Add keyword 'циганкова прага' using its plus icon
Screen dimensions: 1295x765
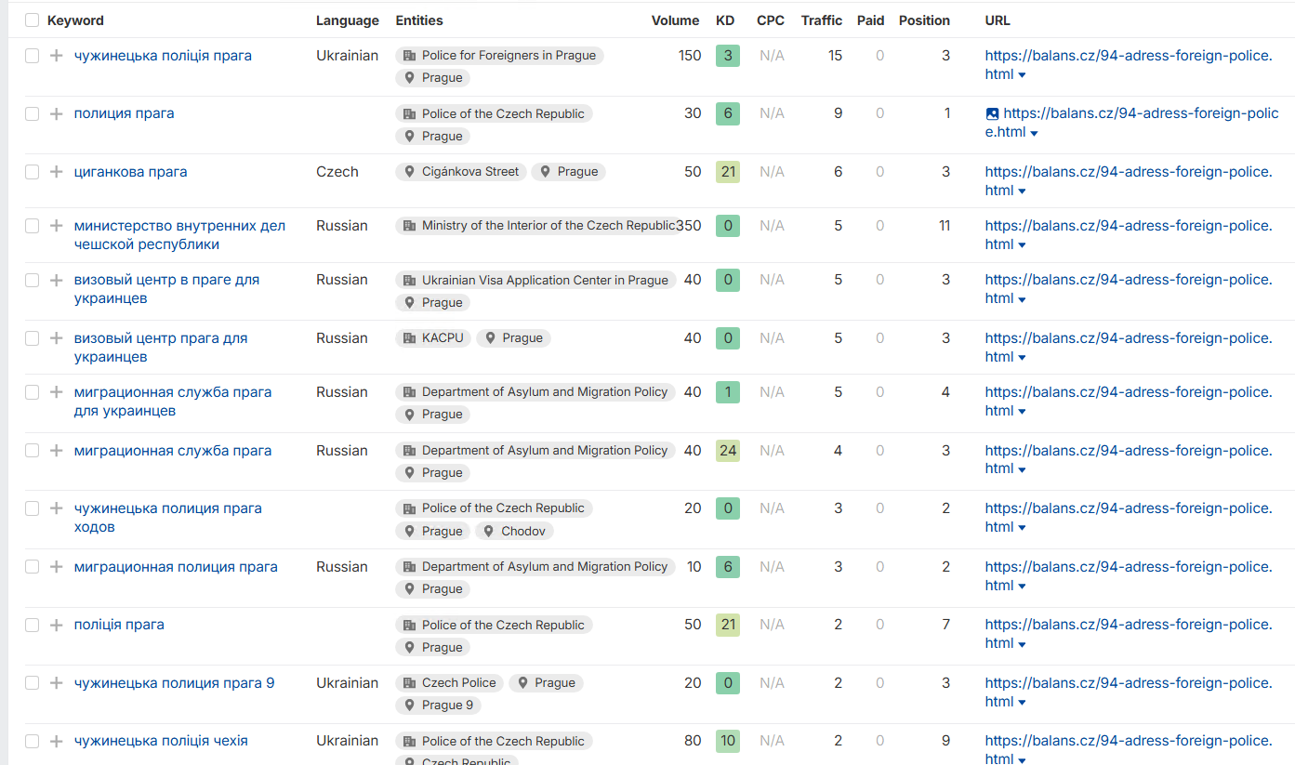pos(56,172)
